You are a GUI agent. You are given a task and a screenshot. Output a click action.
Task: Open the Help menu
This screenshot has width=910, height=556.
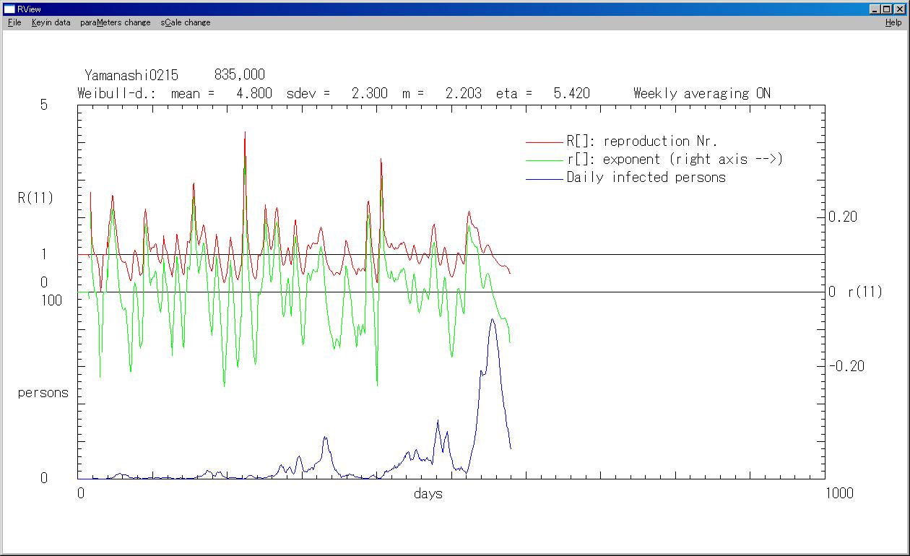[x=893, y=22]
